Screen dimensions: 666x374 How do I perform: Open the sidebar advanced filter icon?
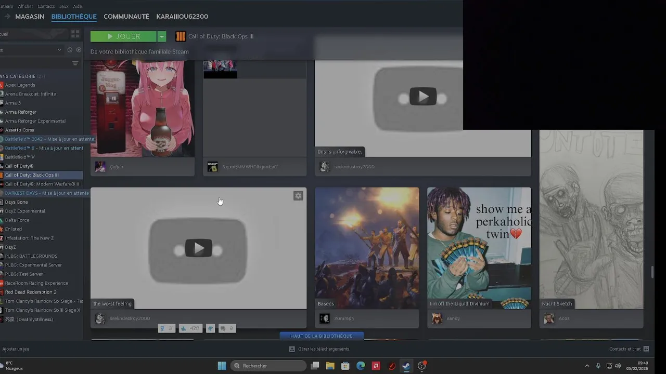(x=75, y=63)
